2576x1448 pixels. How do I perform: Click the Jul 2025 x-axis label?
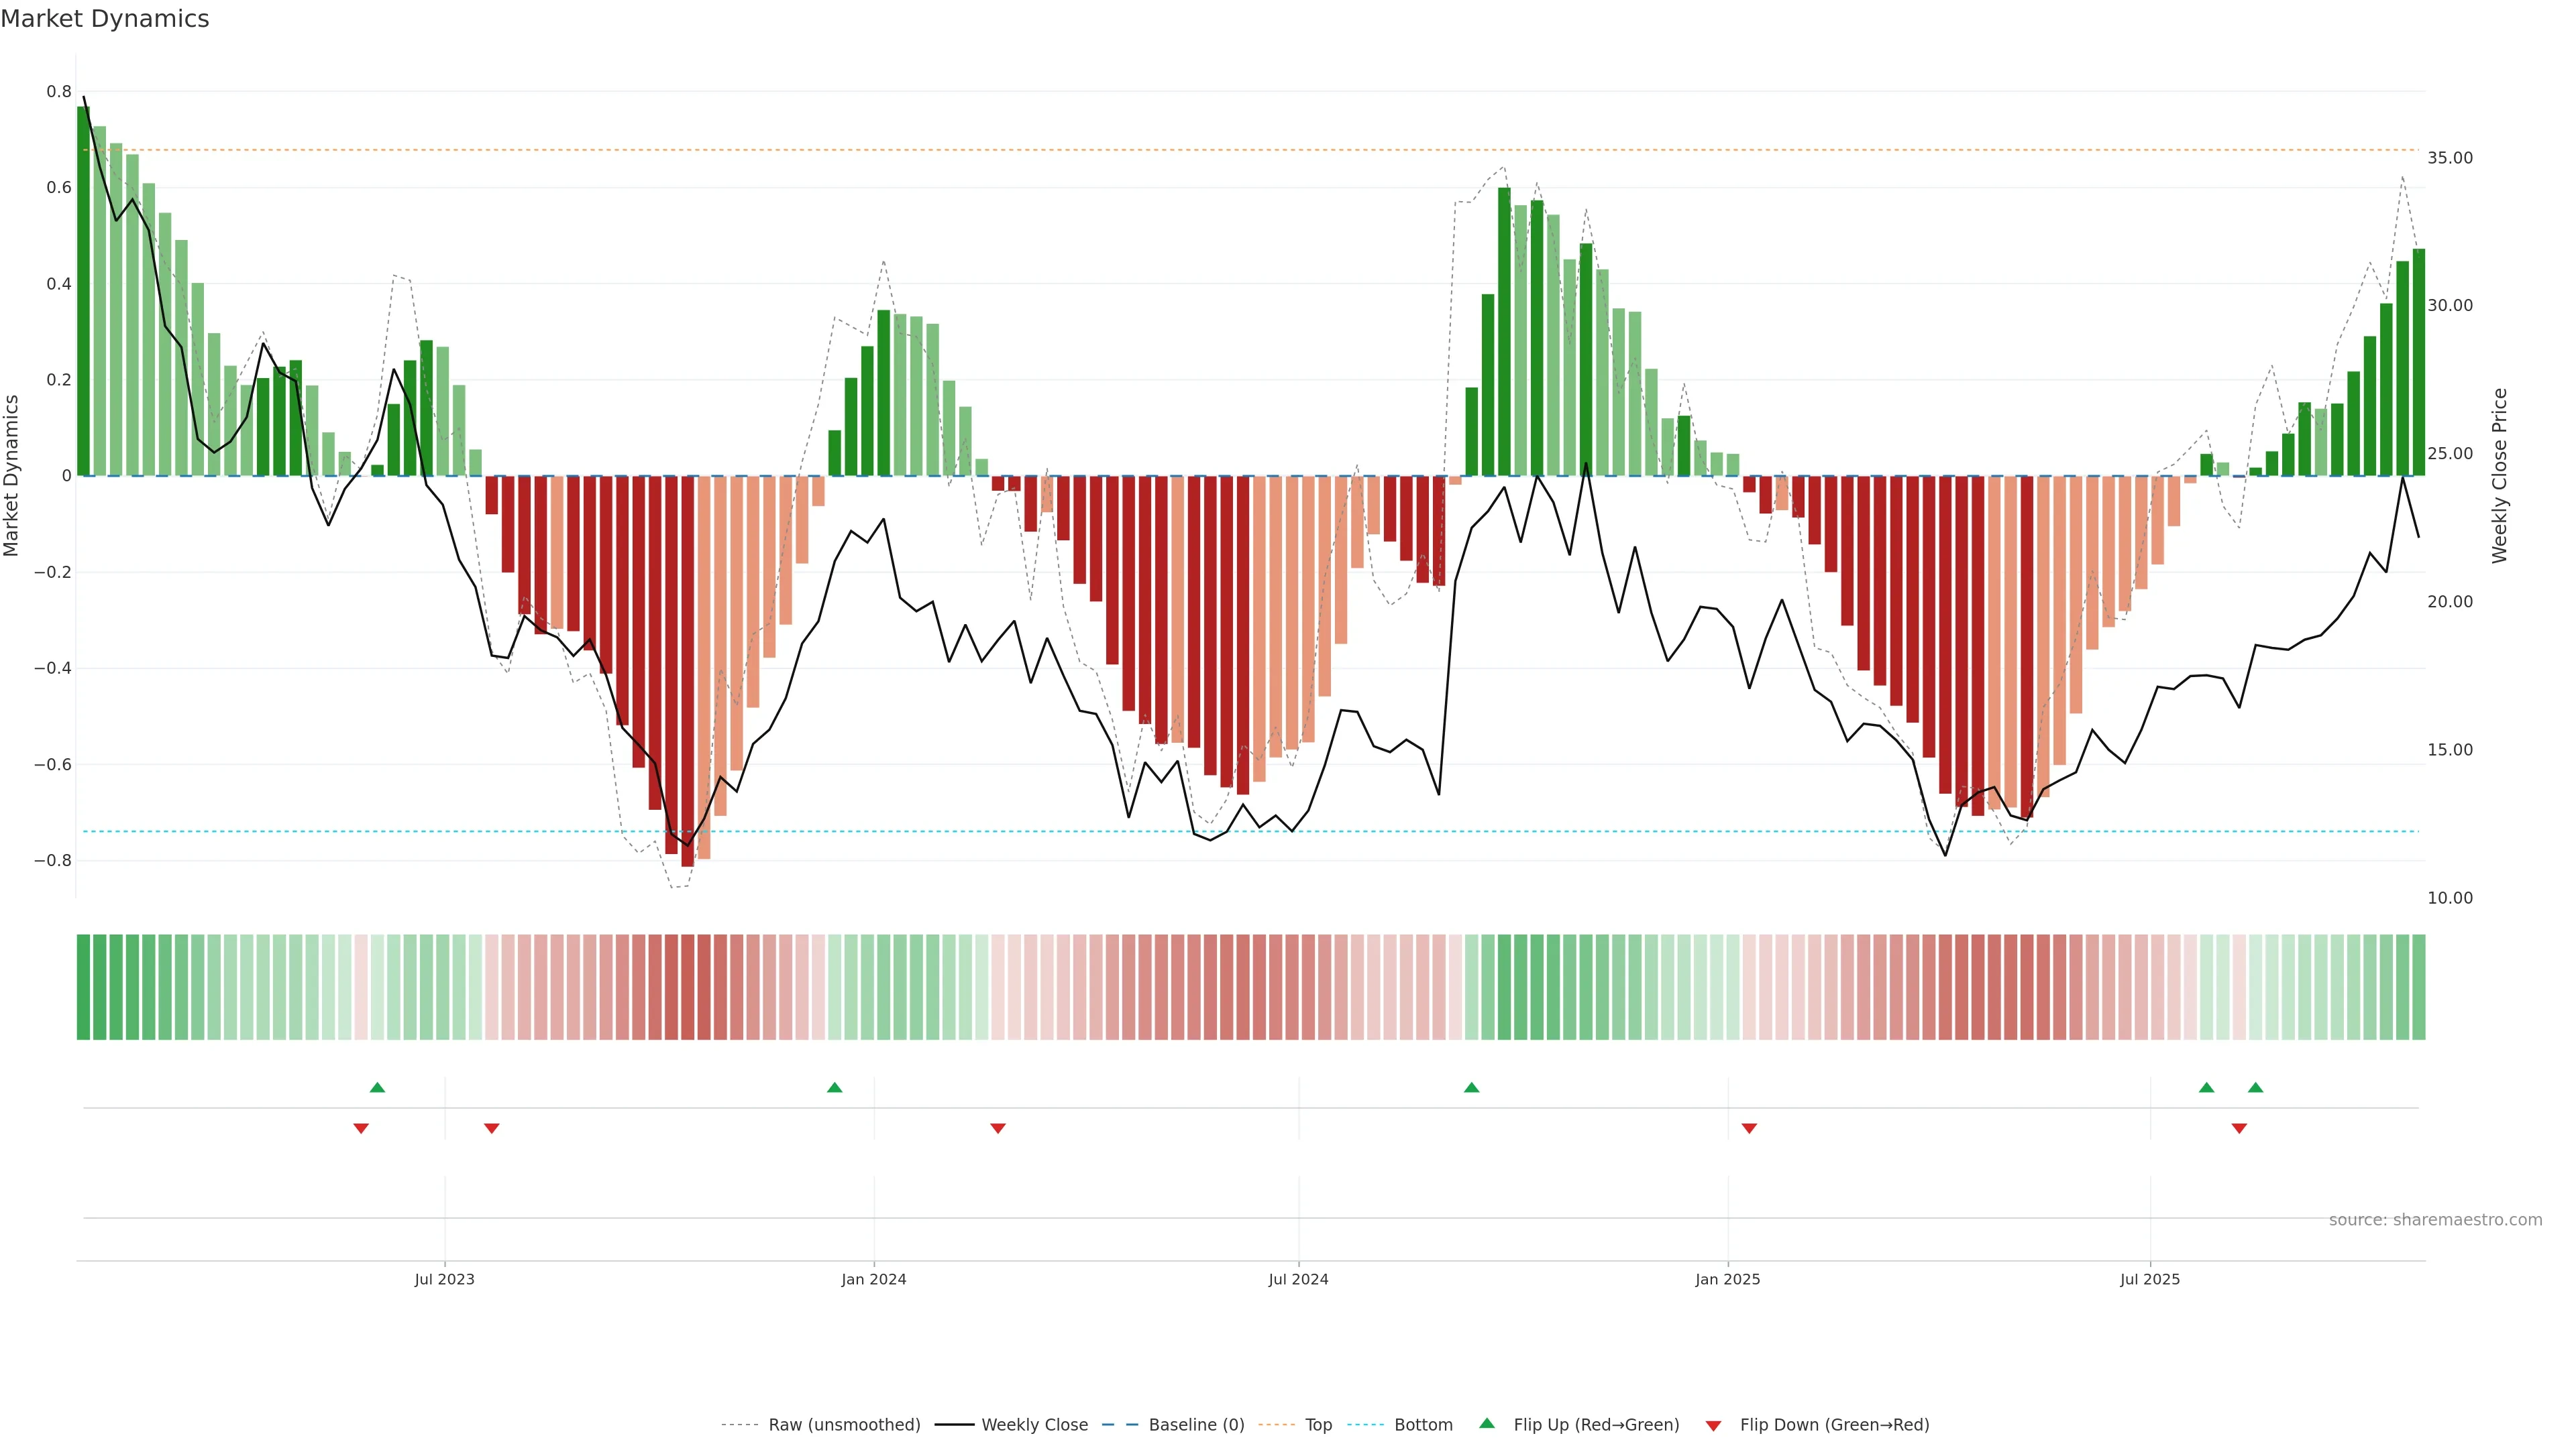[x=2149, y=1279]
